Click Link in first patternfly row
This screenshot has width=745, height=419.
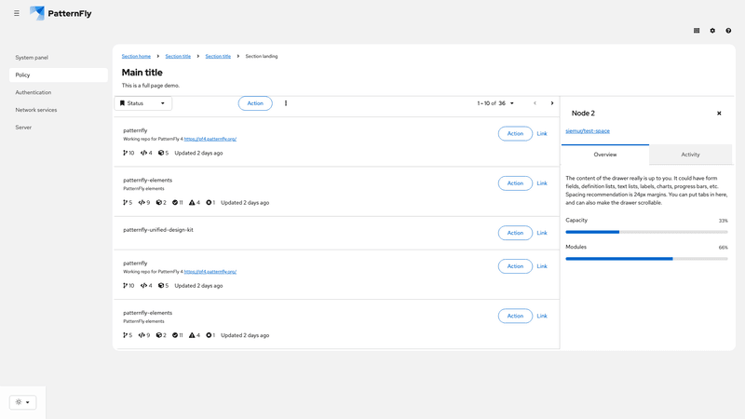[x=542, y=133]
